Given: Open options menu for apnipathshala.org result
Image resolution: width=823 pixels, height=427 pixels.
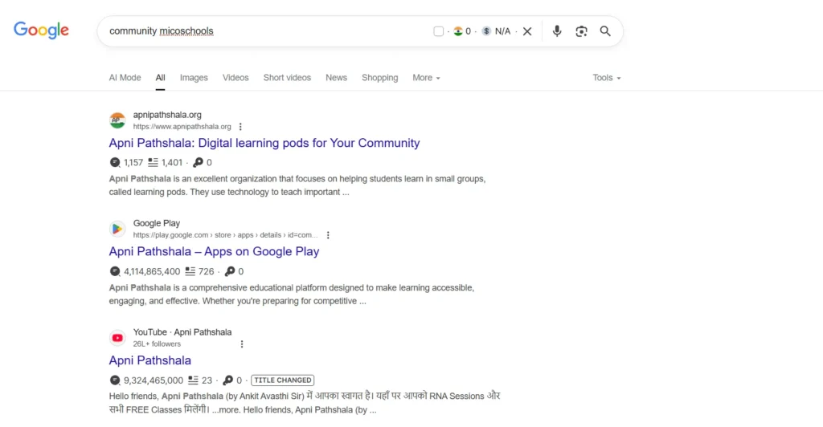Looking at the screenshot, I should coord(240,127).
